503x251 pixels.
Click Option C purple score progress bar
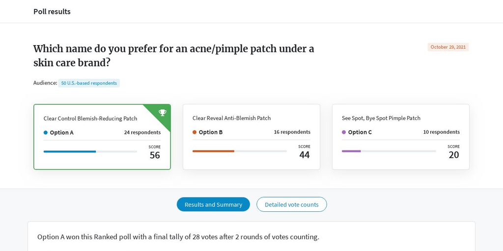point(389,151)
